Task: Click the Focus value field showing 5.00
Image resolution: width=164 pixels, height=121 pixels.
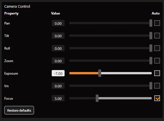Action: [x=58, y=98]
